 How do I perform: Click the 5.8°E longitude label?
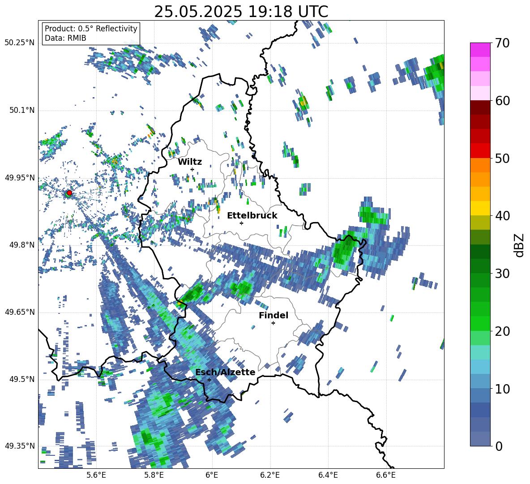pos(154,475)
